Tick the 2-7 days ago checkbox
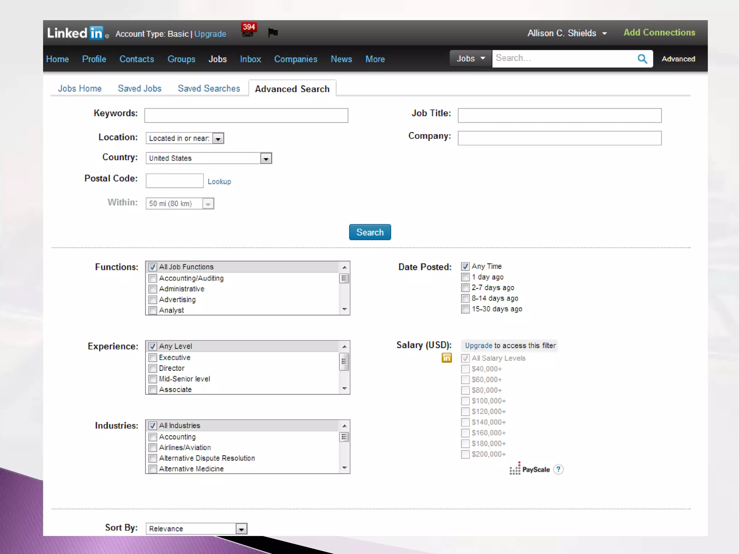The width and height of the screenshot is (739, 554). pyautogui.click(x=465, y=288)
